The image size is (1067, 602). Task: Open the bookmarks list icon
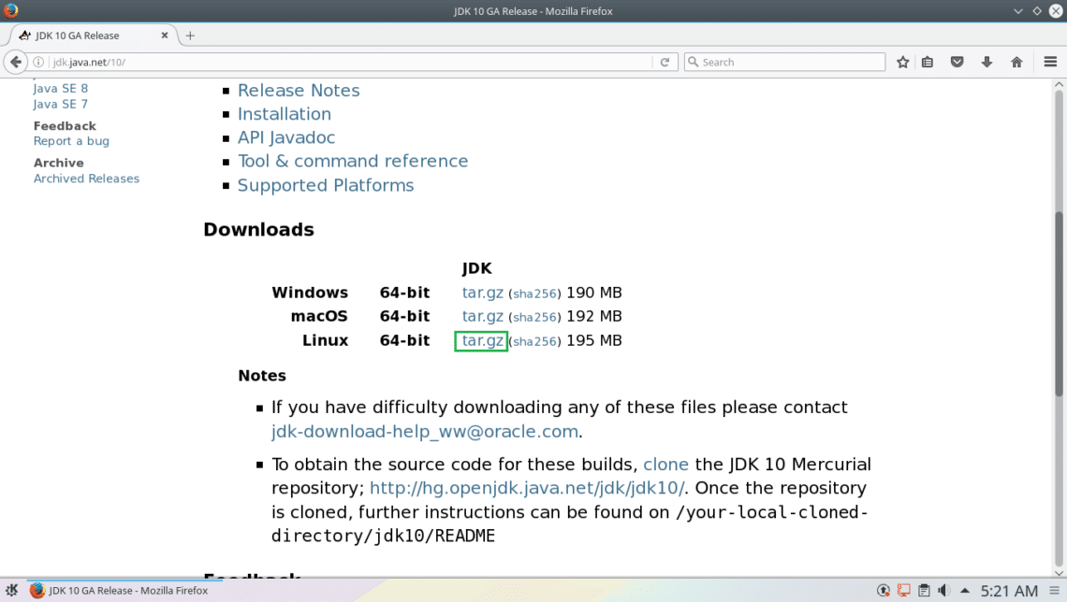tap(928, 62)
